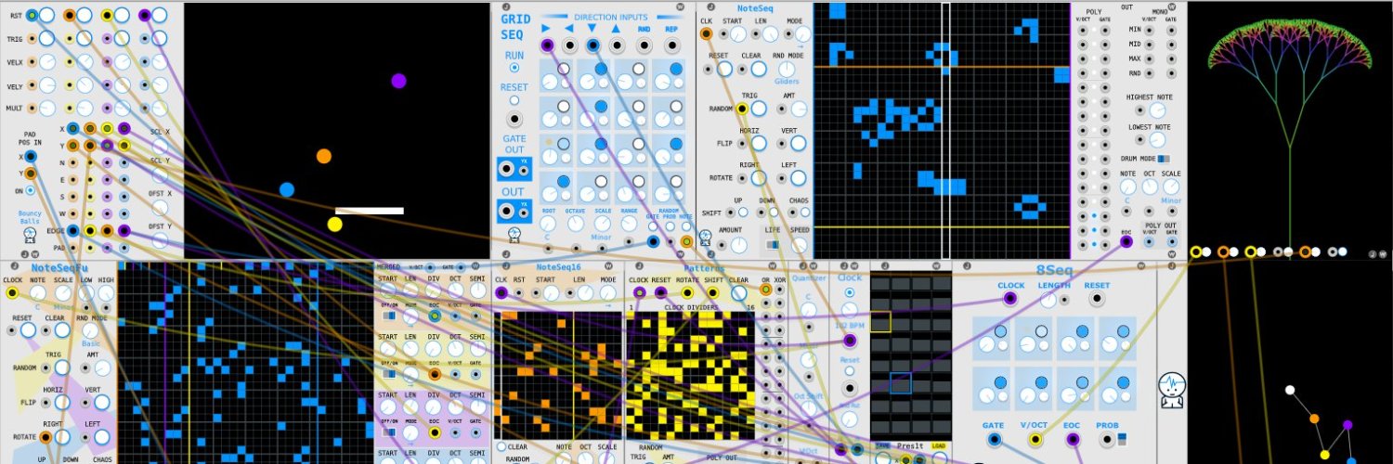Click the CLEAR button on Patterns
1393x464 pixels.
coord(738,293)
